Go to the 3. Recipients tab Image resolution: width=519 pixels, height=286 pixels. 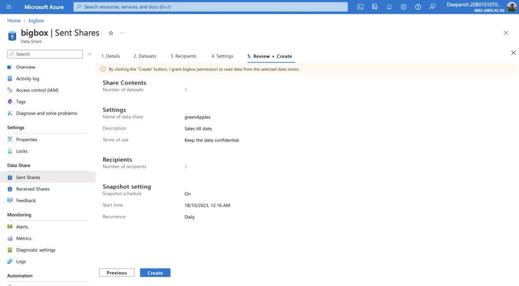184,56
